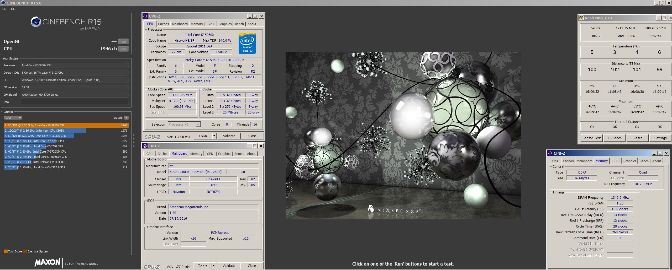Click XS Bench in RealTemp
The height and width of the screenshot is (270, 672).
(x=614, y=138)
